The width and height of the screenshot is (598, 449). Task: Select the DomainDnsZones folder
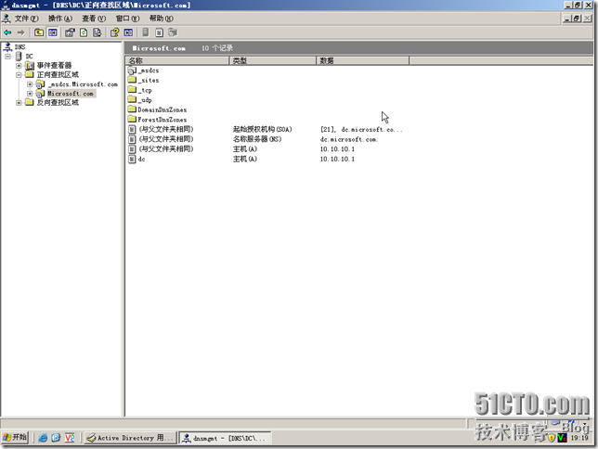coord(158,109)
